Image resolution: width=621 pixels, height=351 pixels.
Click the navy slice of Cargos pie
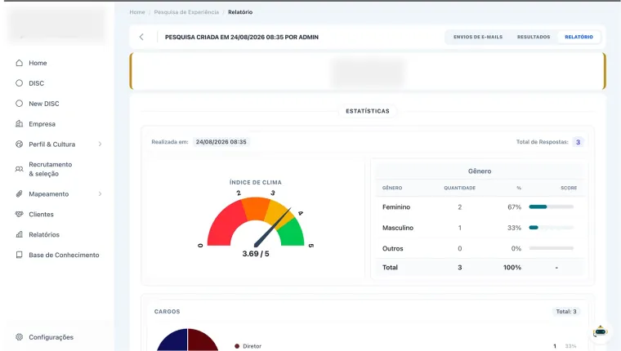(x=174, y=341)
